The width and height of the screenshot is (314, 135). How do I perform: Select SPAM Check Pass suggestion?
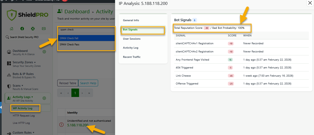(x=86, y=45)
